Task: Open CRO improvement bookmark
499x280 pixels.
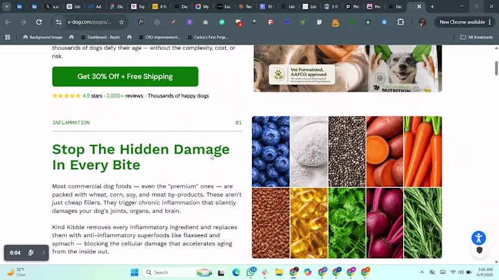Action: point(160,37)
